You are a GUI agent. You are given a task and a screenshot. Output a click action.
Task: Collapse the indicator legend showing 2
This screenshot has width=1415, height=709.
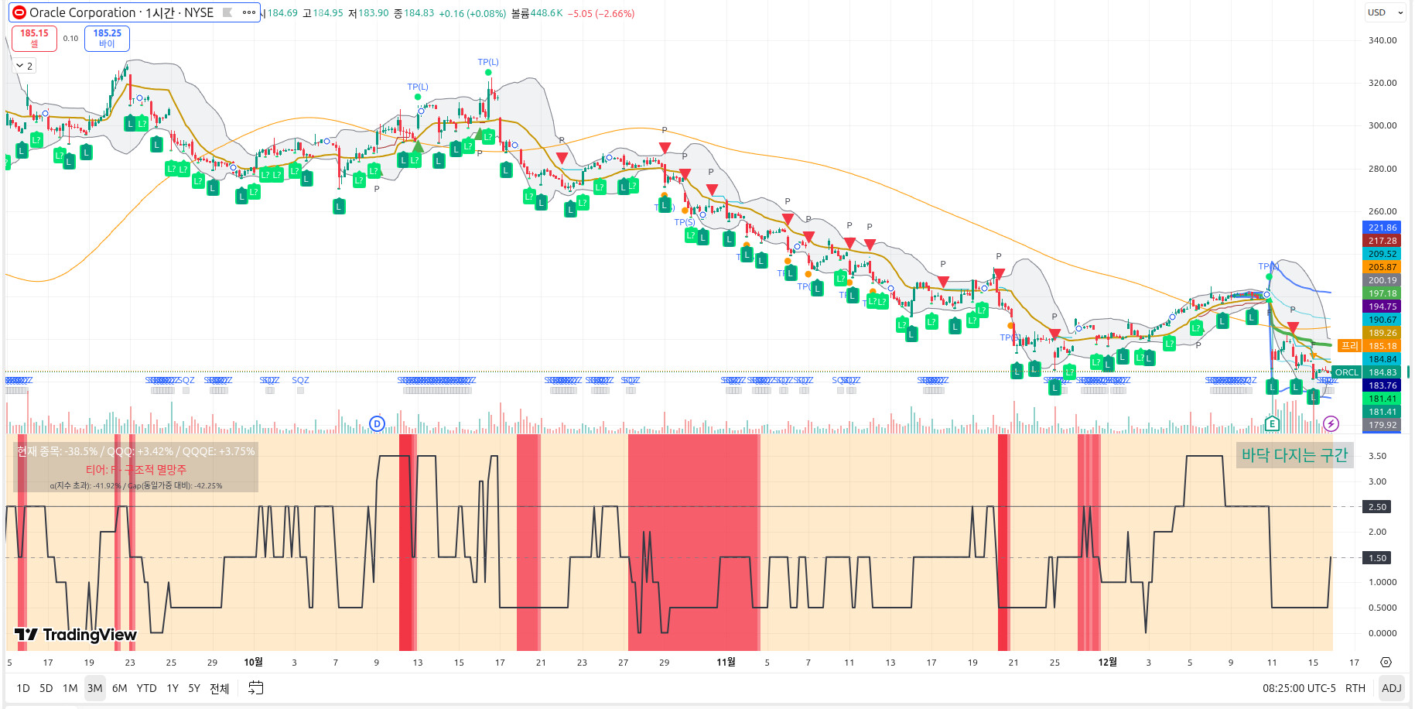click(x=24, y=66)
